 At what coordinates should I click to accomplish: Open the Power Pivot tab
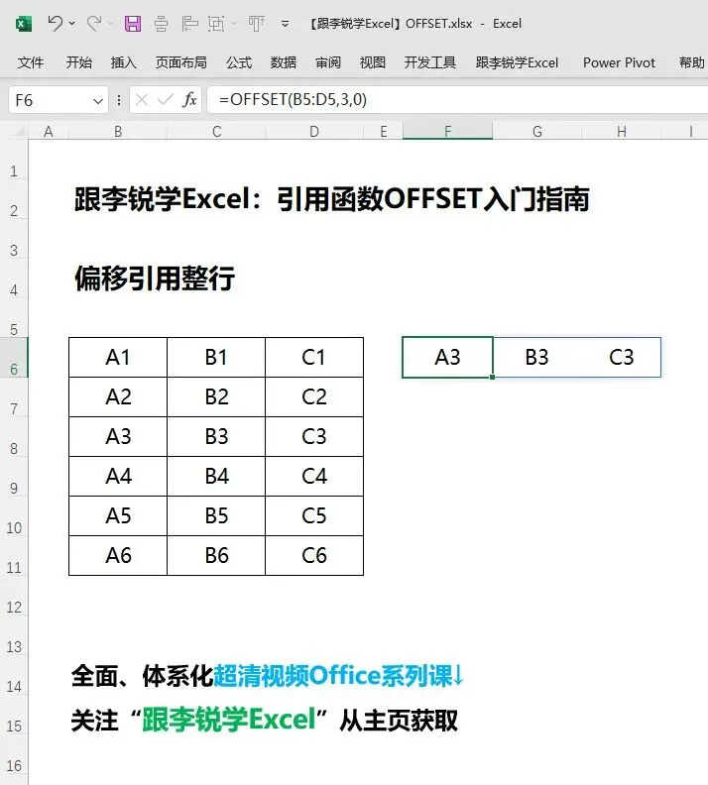(619, 62)
